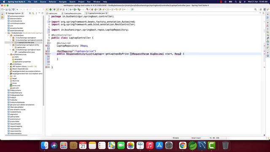The image size is (270, 152).
Task: Select pom.xml in the project tree
Action: pyautogui.click(x=15, y=88)
